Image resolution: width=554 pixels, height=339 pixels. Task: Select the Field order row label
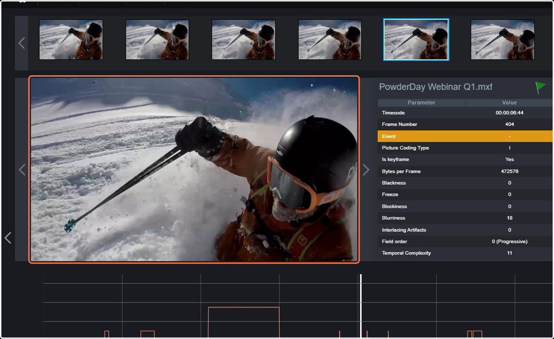(394, 242)
